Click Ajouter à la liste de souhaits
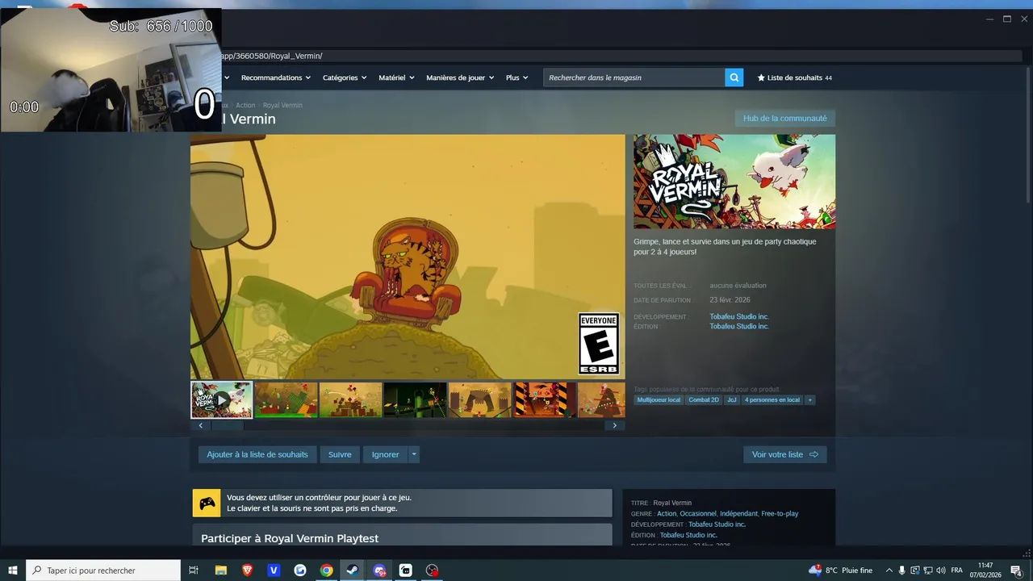The width and height of the screenshot is (1033, 581). [257, 454]
